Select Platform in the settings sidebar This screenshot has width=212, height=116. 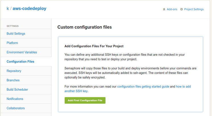pyautogui.click(x=12, y=43)
